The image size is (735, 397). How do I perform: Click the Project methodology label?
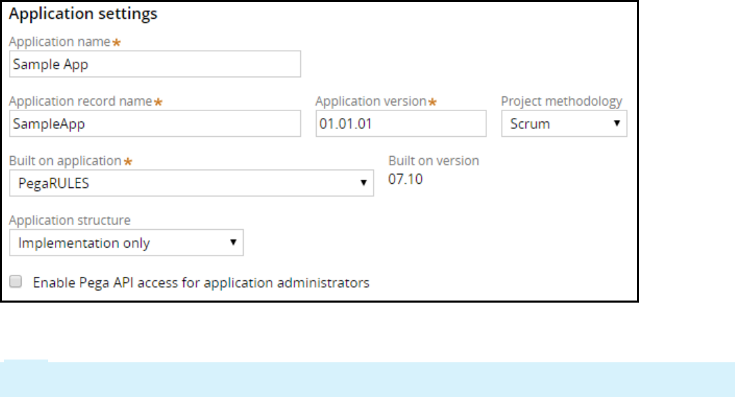[561, 101]
